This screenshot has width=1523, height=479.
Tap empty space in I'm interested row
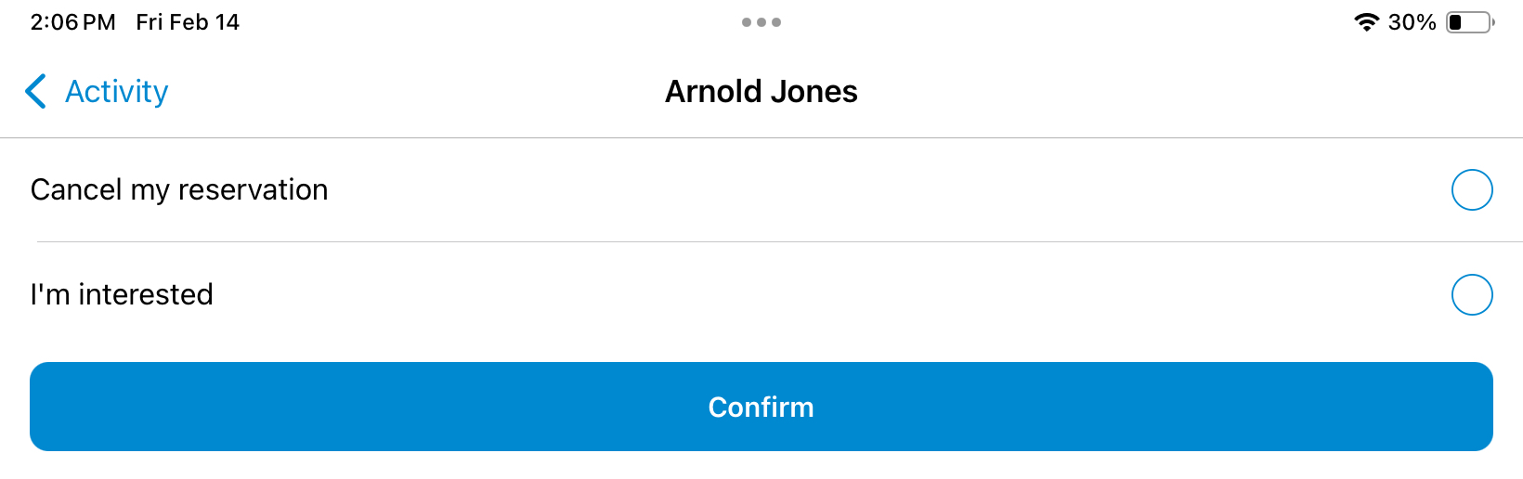point(836,294)
